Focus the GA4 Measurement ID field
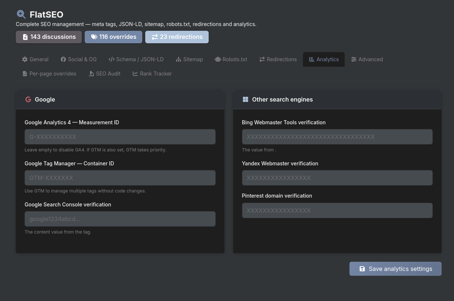 (x=120, y=137)
